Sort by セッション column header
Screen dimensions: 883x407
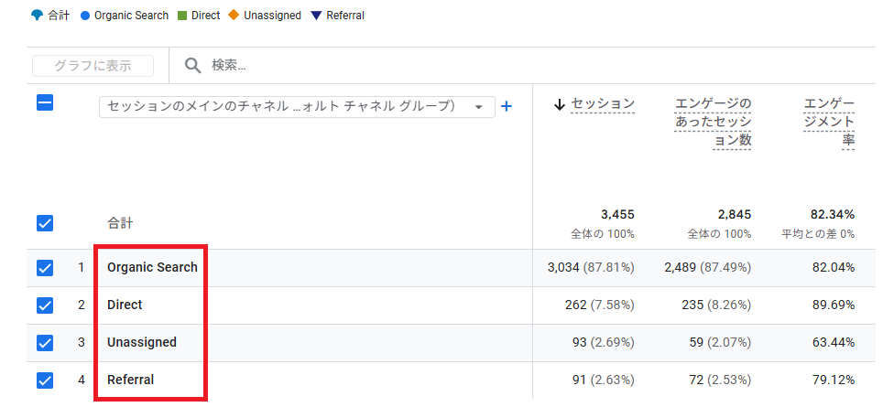pos(603,104)
